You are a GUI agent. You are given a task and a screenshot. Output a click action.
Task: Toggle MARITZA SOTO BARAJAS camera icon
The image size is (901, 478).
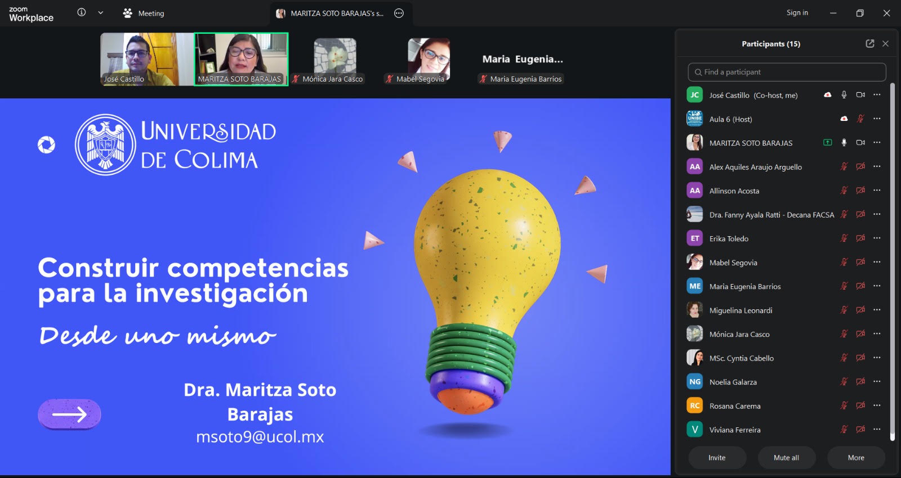(860, 143)
